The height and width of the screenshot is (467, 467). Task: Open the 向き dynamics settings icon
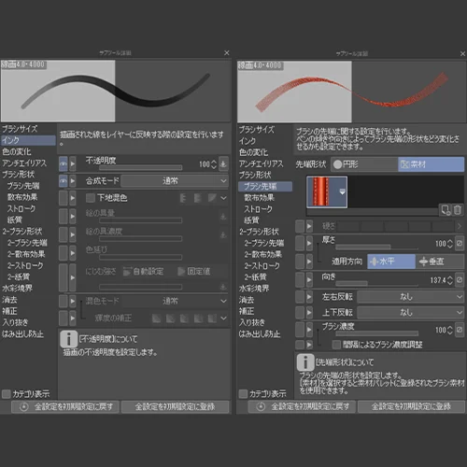(x=460, y=279)
